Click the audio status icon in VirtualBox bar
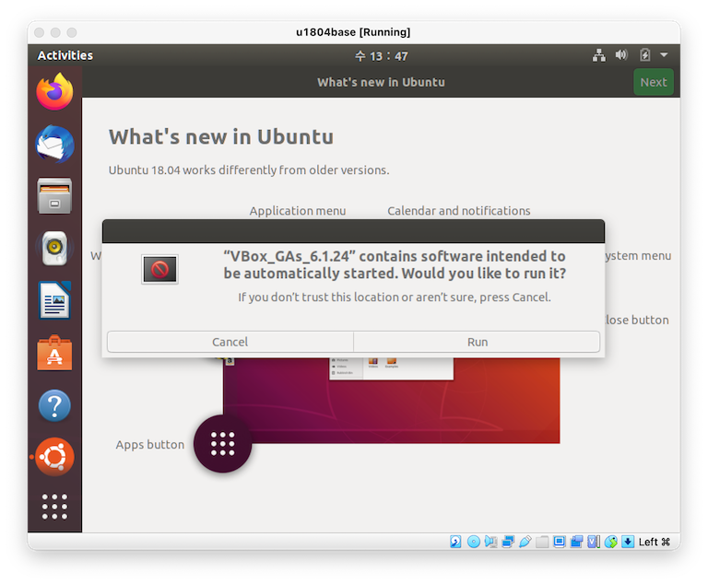The width and height of the screenshot is (708, 584). pos(490,541)
